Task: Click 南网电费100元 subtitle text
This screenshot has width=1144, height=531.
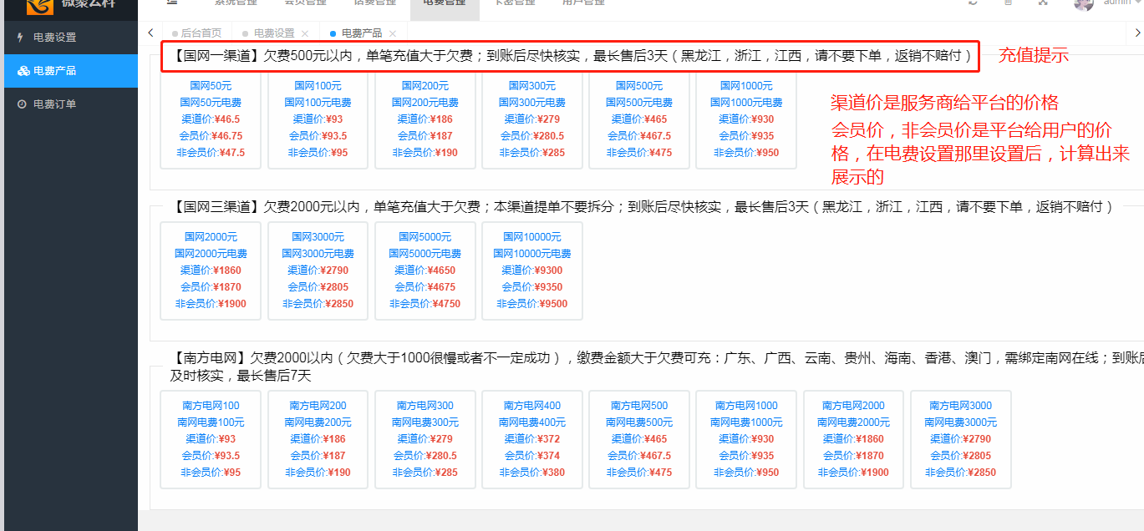Action: click(x=211, y=422)
